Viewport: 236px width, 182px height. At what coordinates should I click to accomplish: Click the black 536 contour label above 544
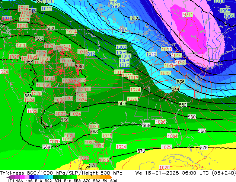[181, 82]
